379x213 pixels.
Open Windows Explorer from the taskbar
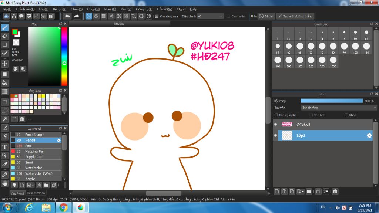point(46,207)
